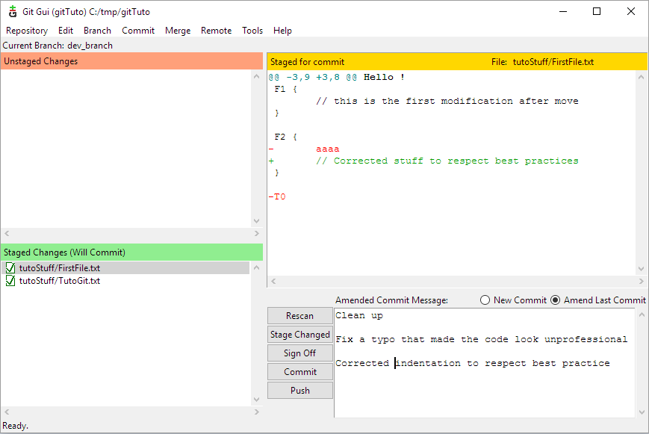Viewport: 649px width, 434px height.
Task: Click the Unstaged Changes header
Action: pyautogui.click(x=131, y=61)
